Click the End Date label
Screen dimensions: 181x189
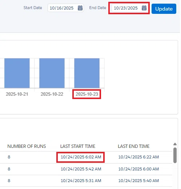(98, 8)
